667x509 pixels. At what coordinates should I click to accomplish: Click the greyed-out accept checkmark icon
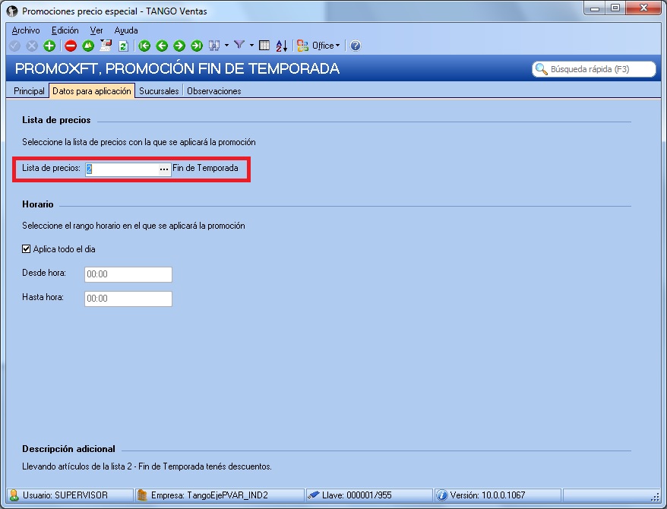[15, 46]
